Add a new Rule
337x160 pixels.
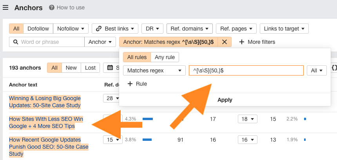pos(137,84)
